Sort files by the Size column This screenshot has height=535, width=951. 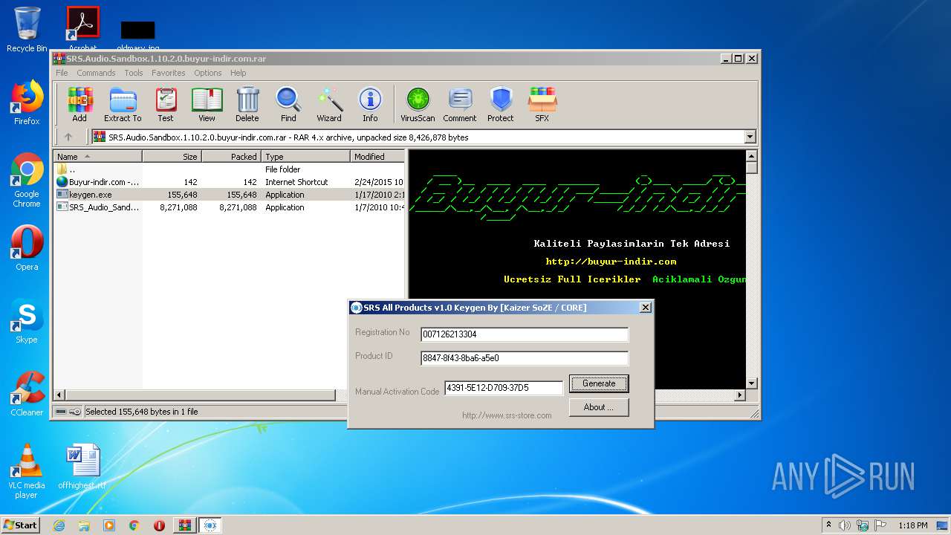[172, 157]
